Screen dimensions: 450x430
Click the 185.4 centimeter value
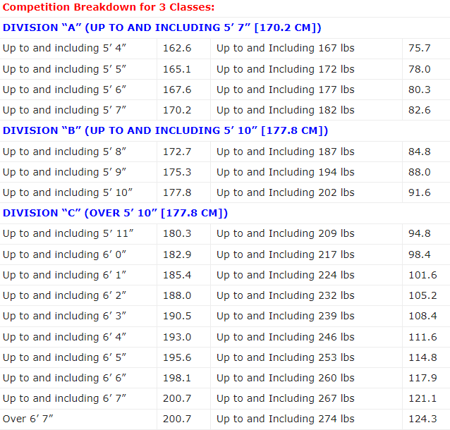click(x=177, y=275)
